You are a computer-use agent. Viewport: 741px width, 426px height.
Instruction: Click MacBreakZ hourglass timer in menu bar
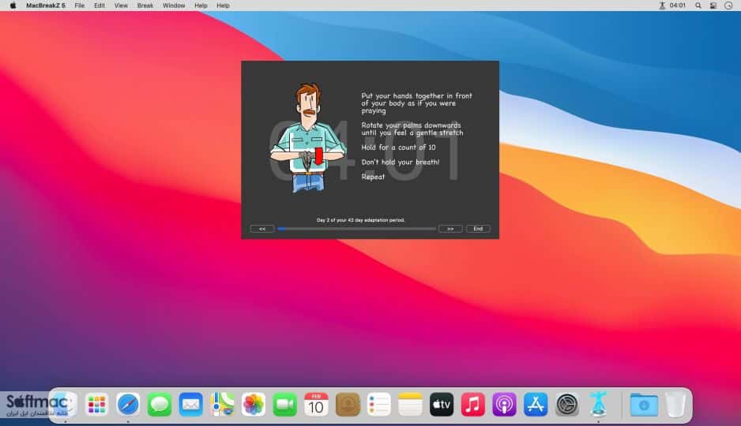[662, 6]
